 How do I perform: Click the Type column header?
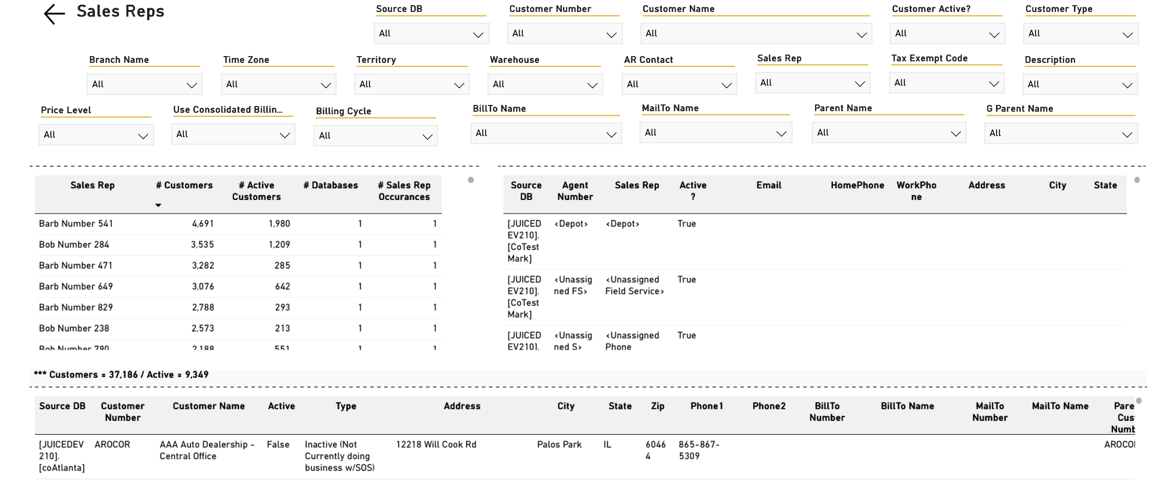coord(346,406)
